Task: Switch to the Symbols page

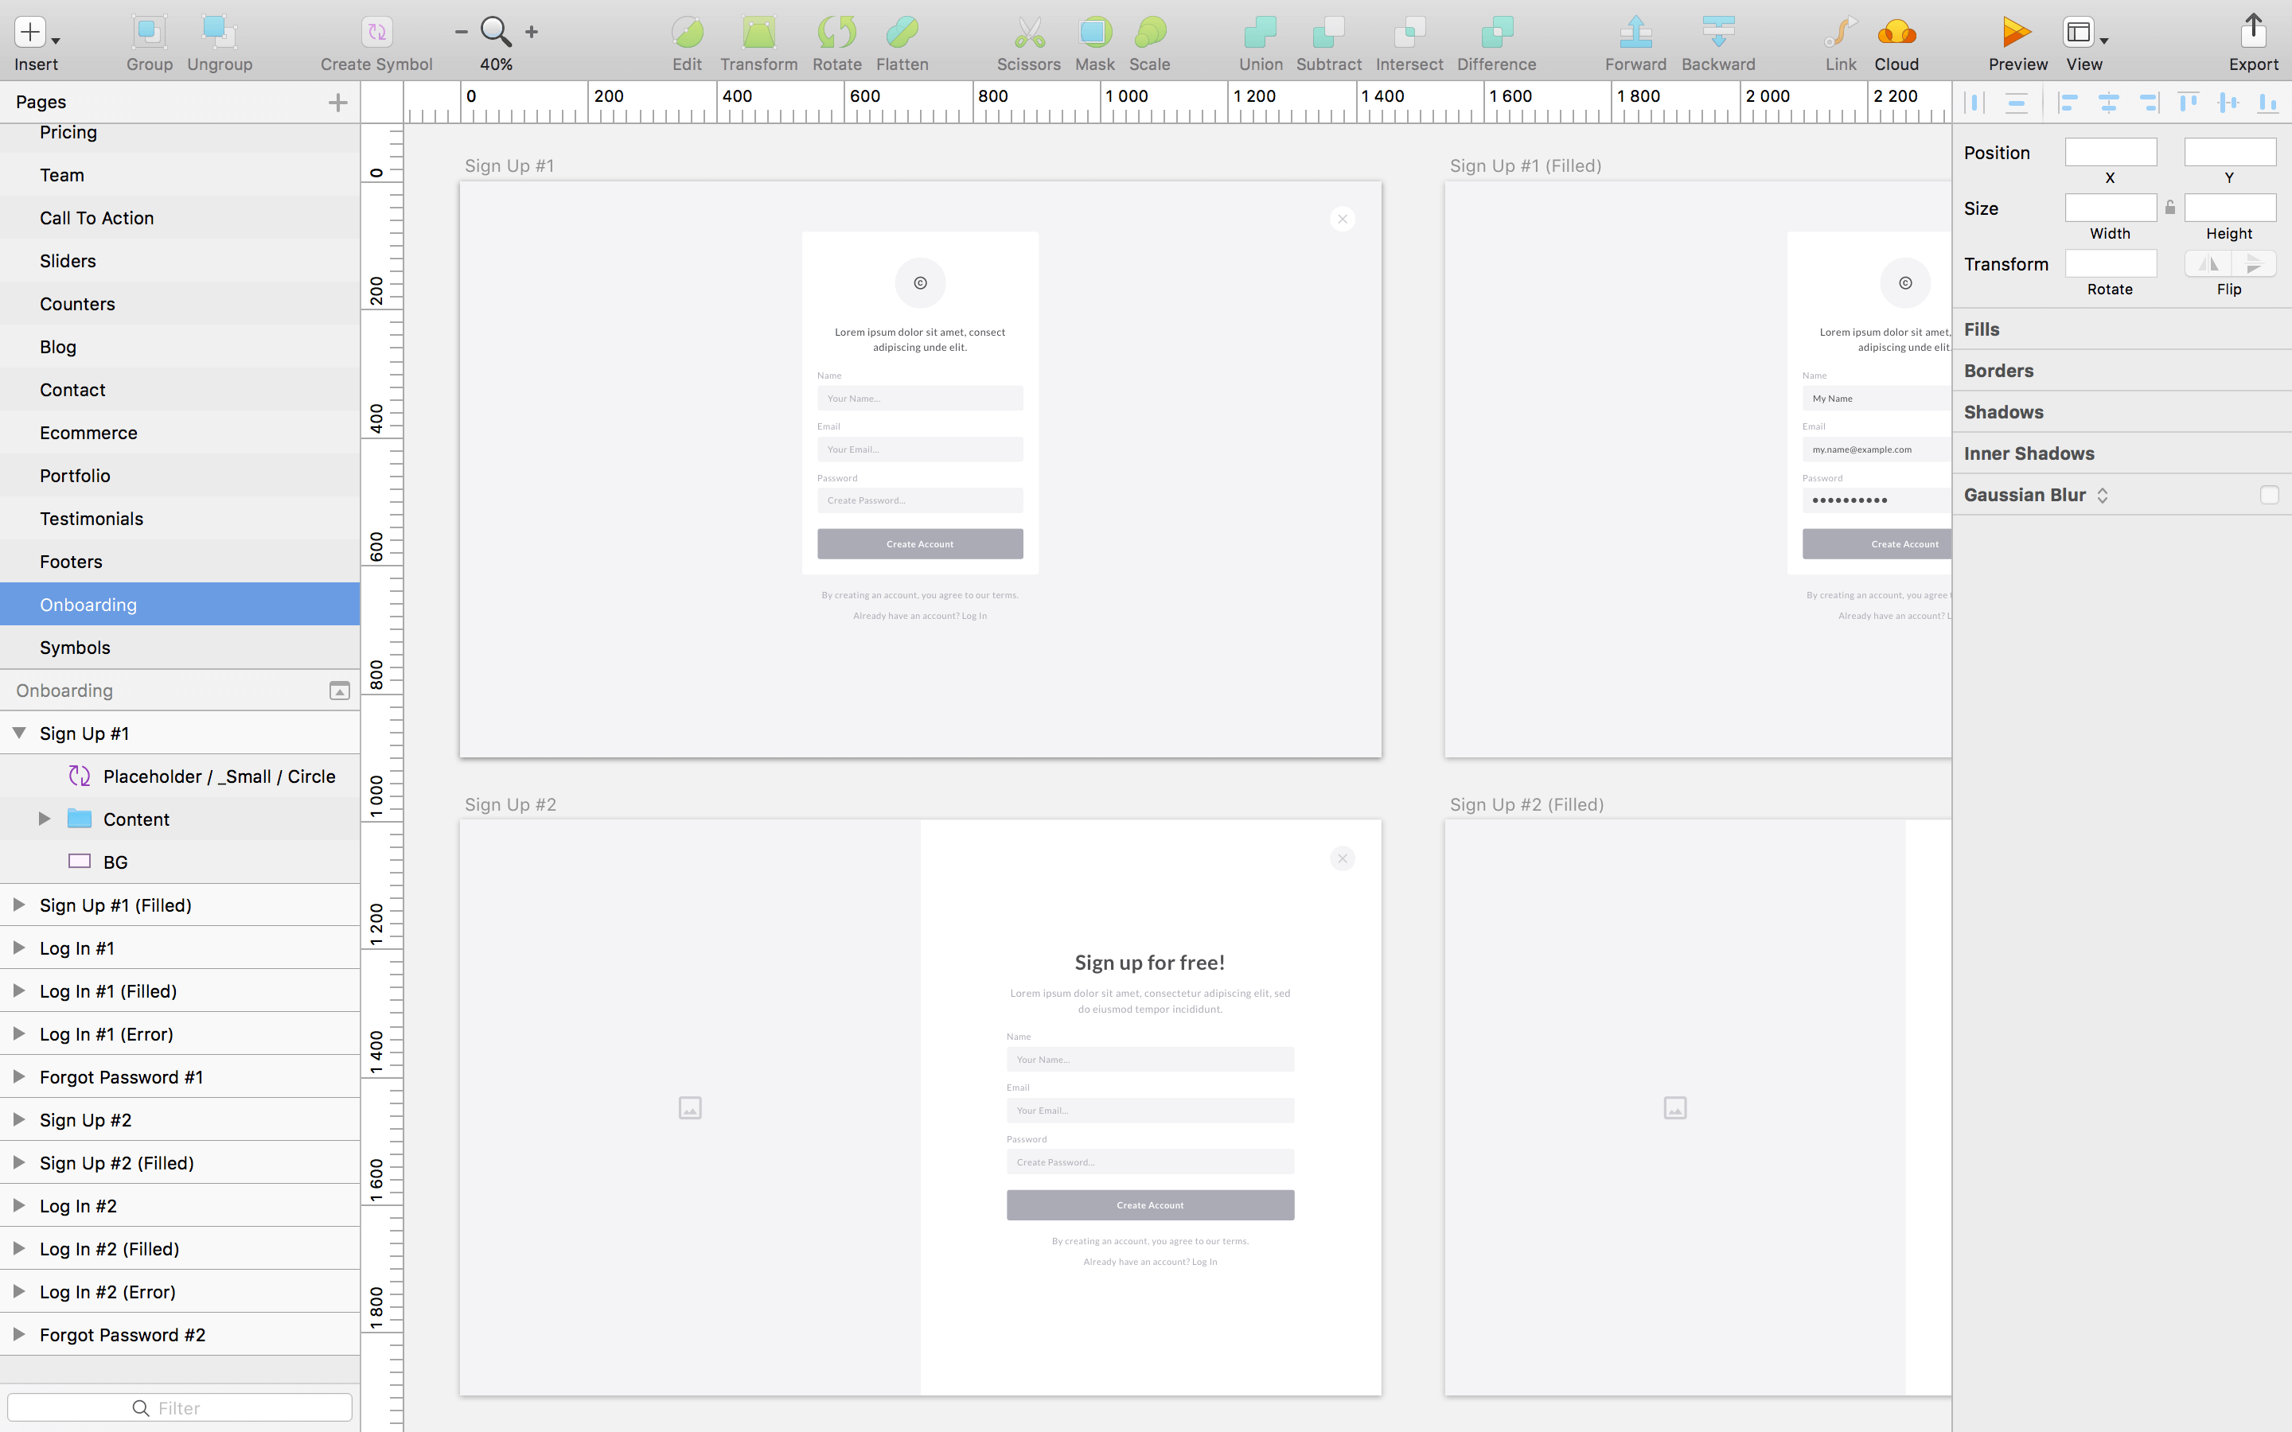Action: tap(76, 647)
